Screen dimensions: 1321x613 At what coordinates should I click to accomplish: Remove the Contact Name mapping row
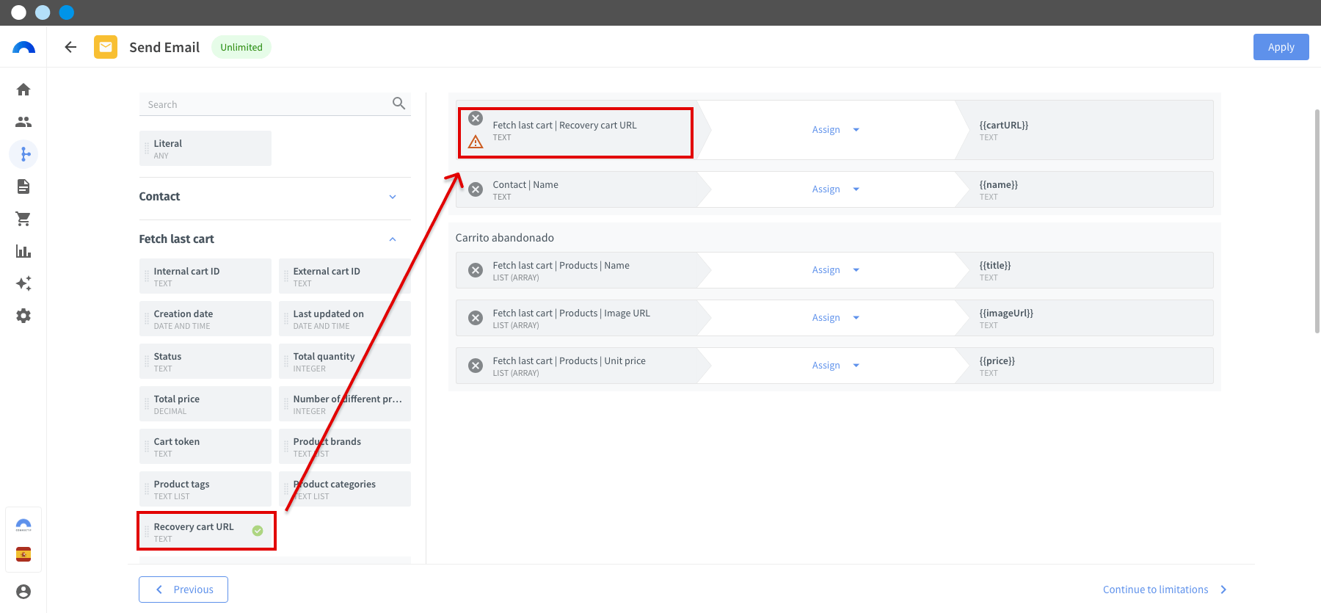[476, 189]
